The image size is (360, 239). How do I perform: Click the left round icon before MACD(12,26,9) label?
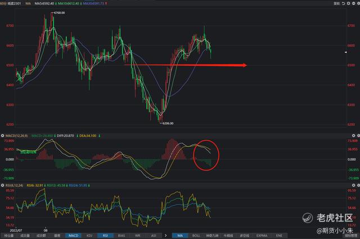(x=2, y=136)
